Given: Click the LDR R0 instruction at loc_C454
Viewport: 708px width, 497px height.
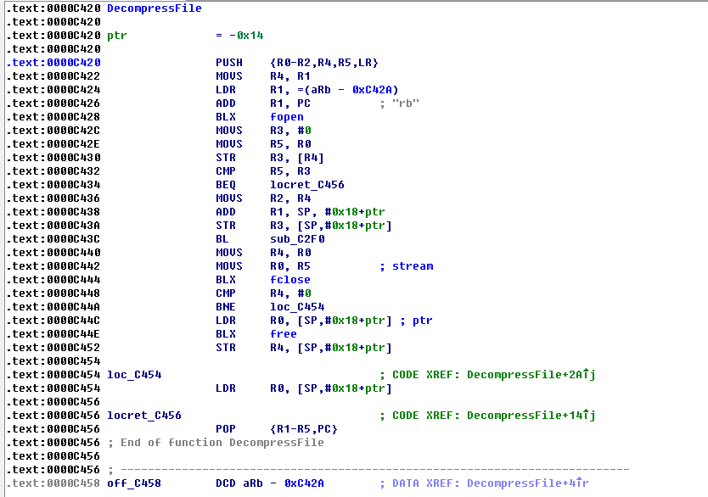Looking at the screenshot, I should pyautogui.click(x=303, y=388).
